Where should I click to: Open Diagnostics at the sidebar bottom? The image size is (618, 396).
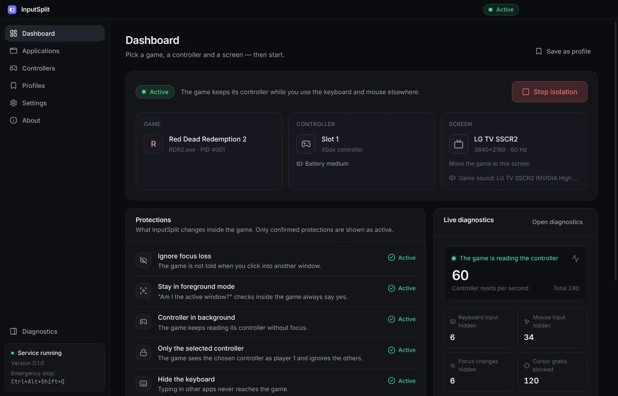click(x=55, y=331)
